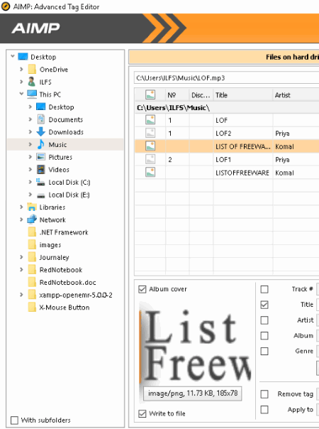Expand the Documents tree node
This screenshot has width=319, height=429.
pos(30,119)
